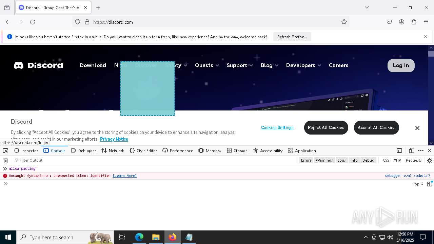Screen dimensions: 434x244
Task: Open the Extensions puzzle icon
Action: pos(414,22)
